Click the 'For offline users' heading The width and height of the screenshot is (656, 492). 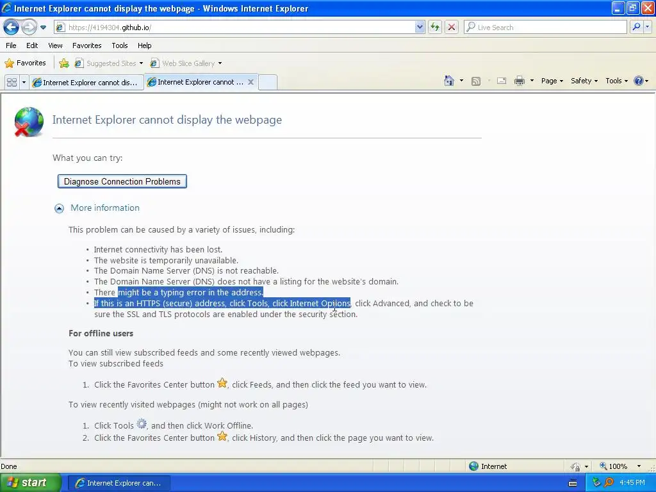pyautogui.click(x=101, y=333)
